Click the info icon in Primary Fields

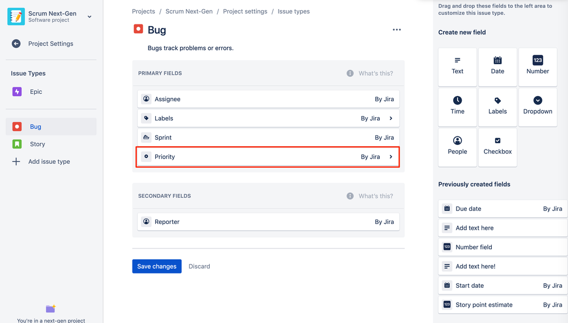[350, 73]
